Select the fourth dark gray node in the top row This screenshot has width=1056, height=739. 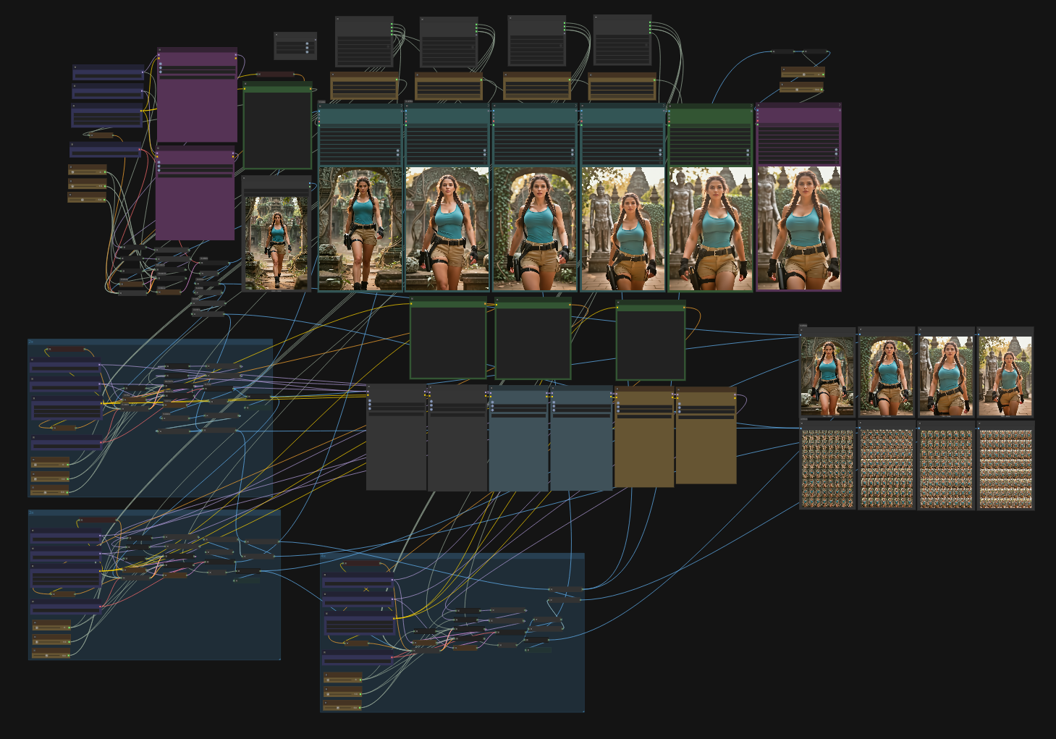tap(622, 40)
